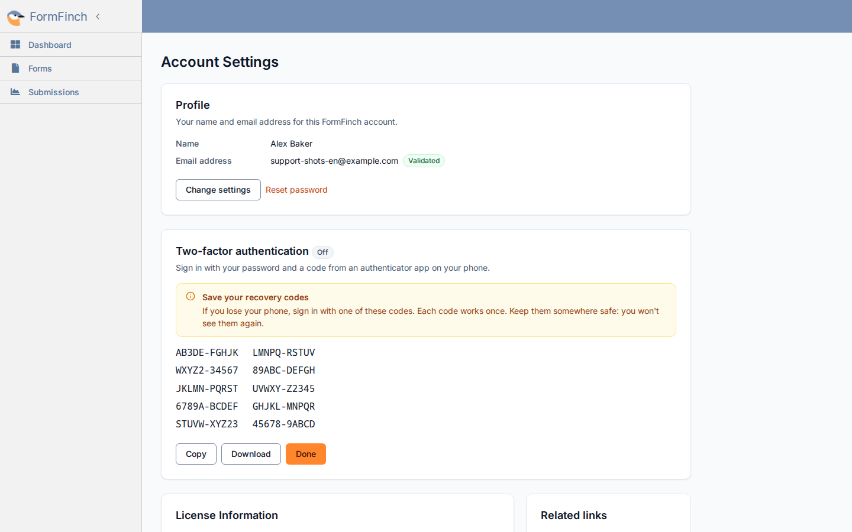Viewport: 852px width, 532px height.
Task: Click the Dashboard grid icon
Action: click(15, 45)
